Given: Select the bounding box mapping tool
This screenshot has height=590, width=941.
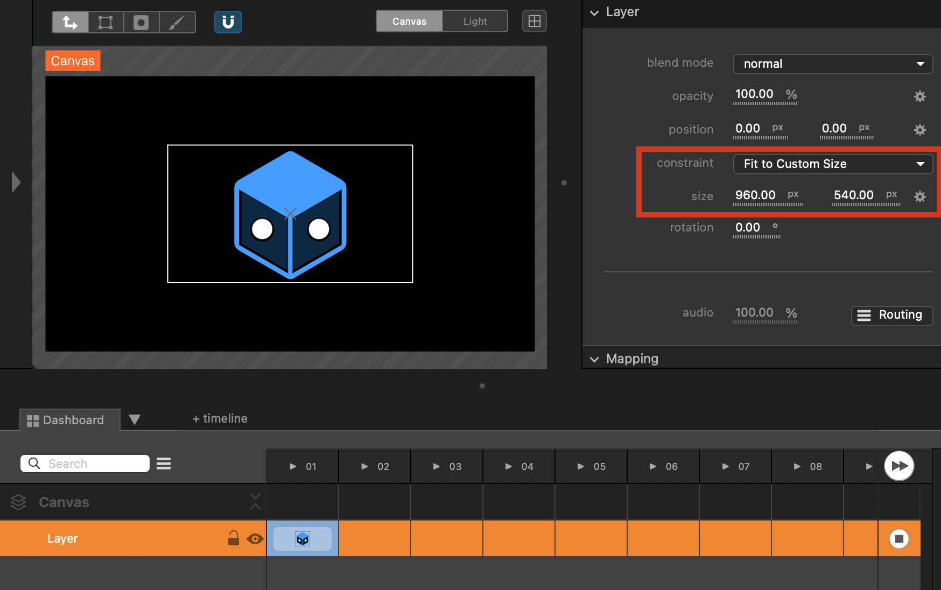Looking at the screenshot, I should (106, 22).
